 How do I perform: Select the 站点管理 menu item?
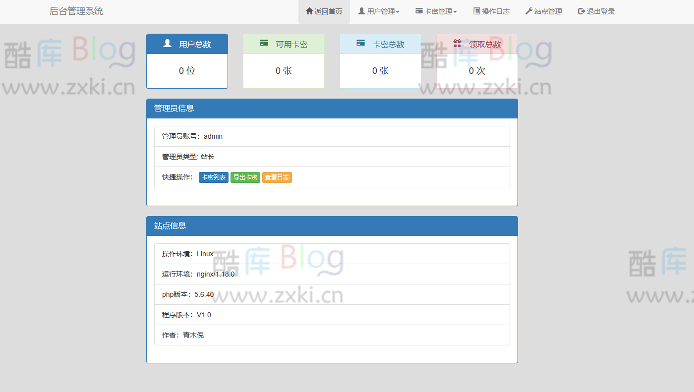(x=543, y=11)
